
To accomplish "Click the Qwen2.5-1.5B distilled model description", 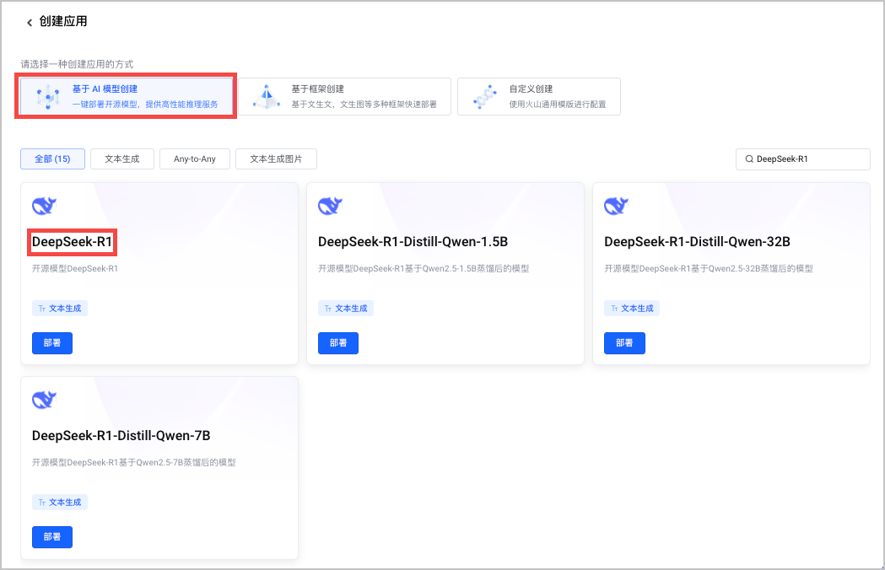I will pos(424,269).
